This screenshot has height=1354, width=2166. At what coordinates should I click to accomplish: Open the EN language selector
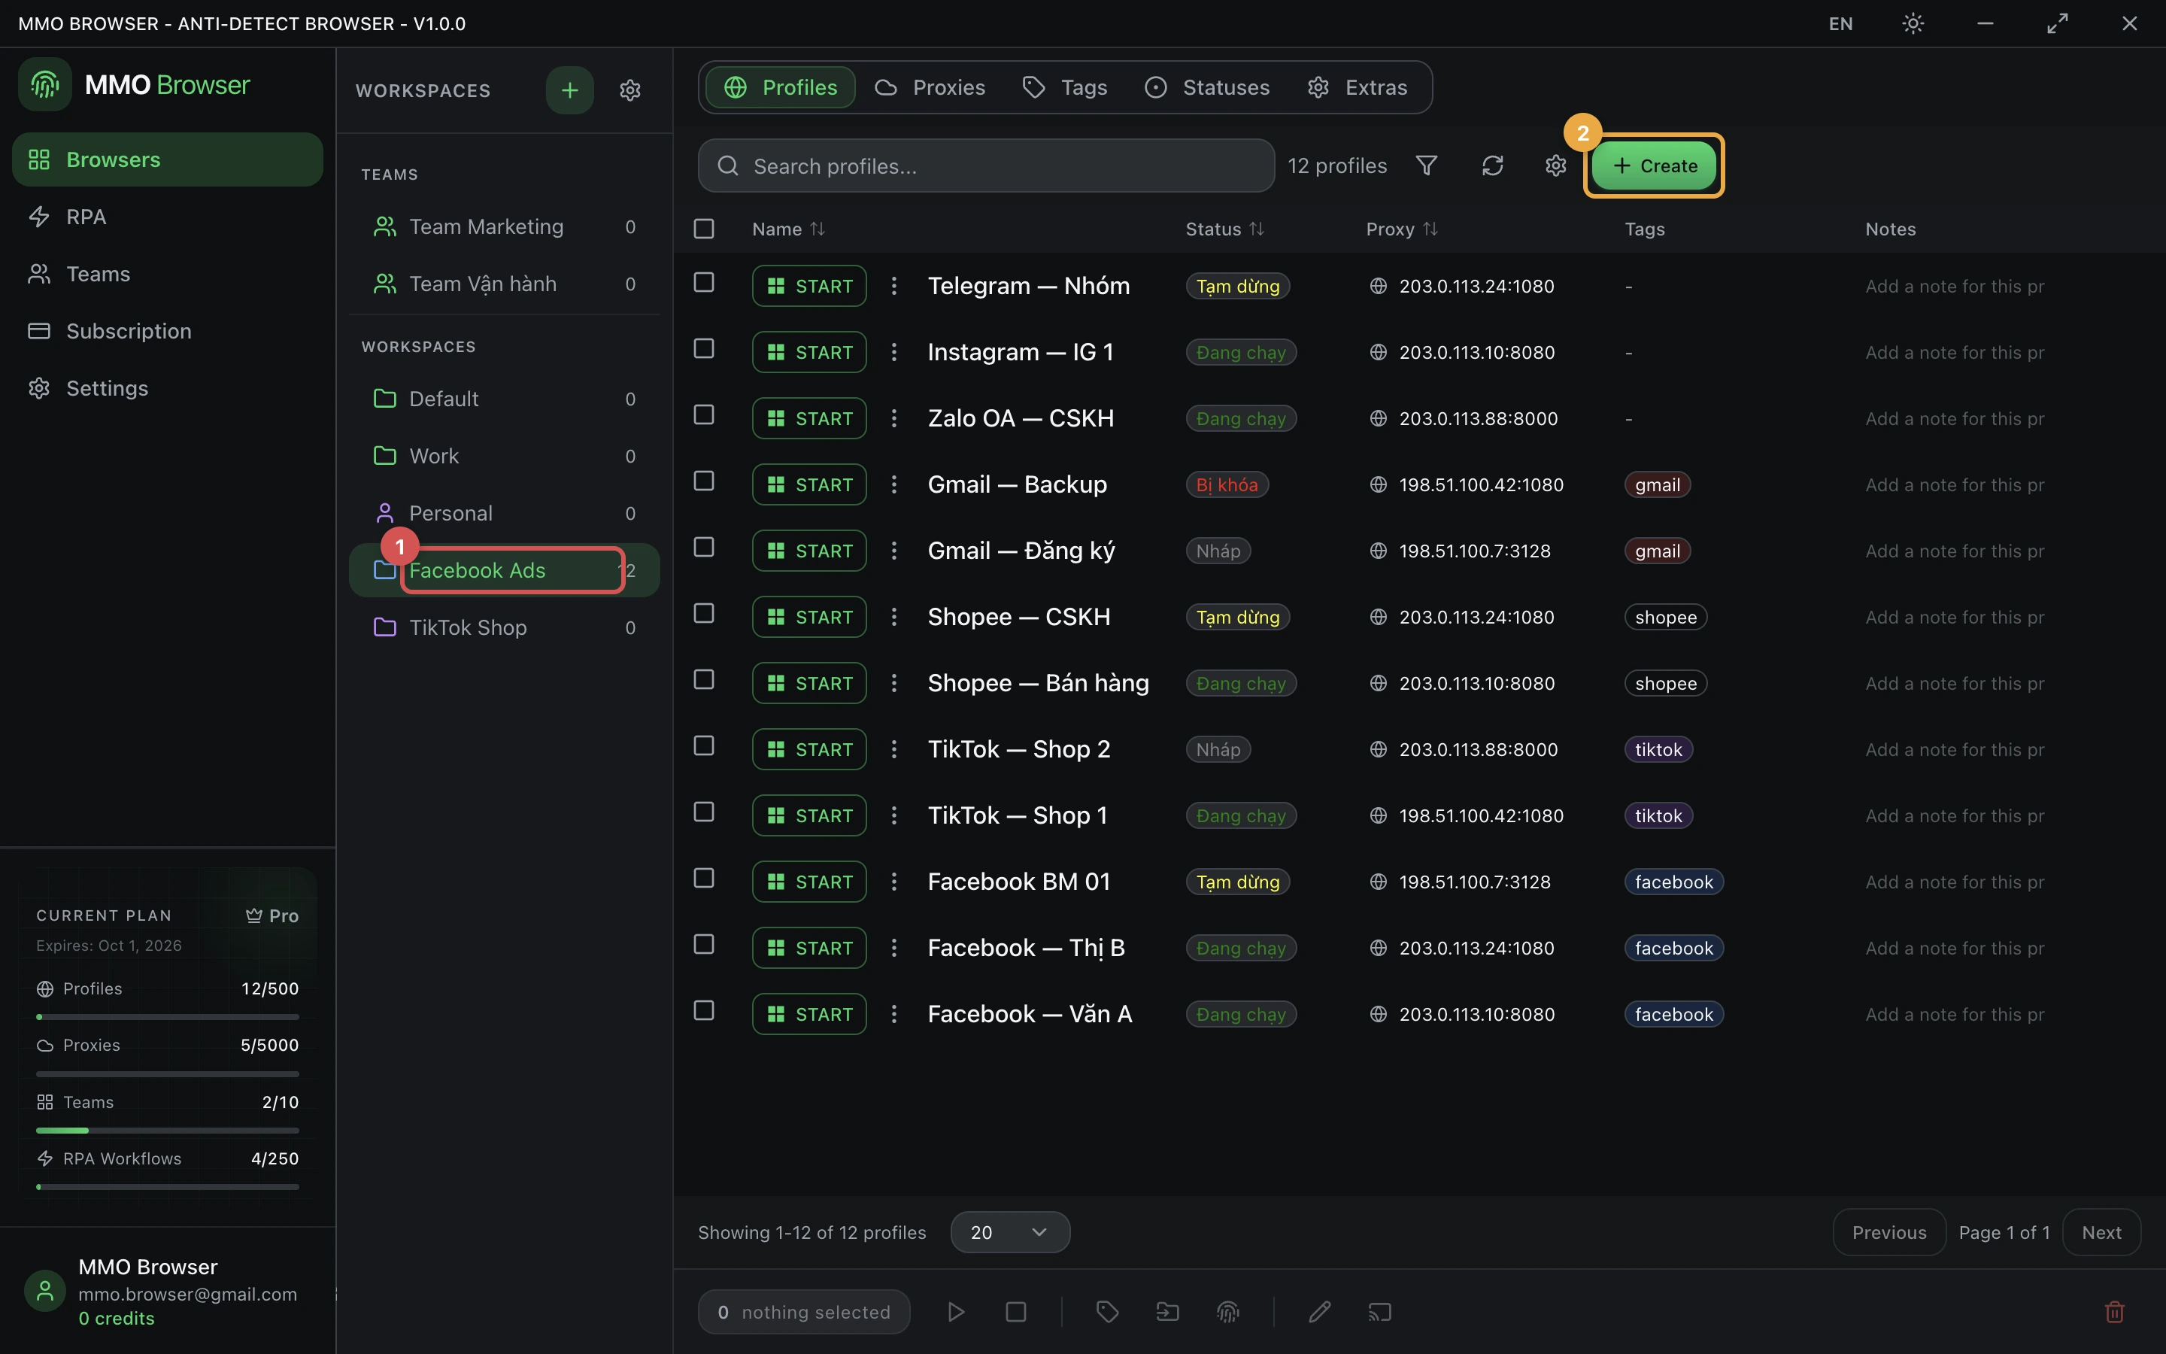[x=1841, y=23]
